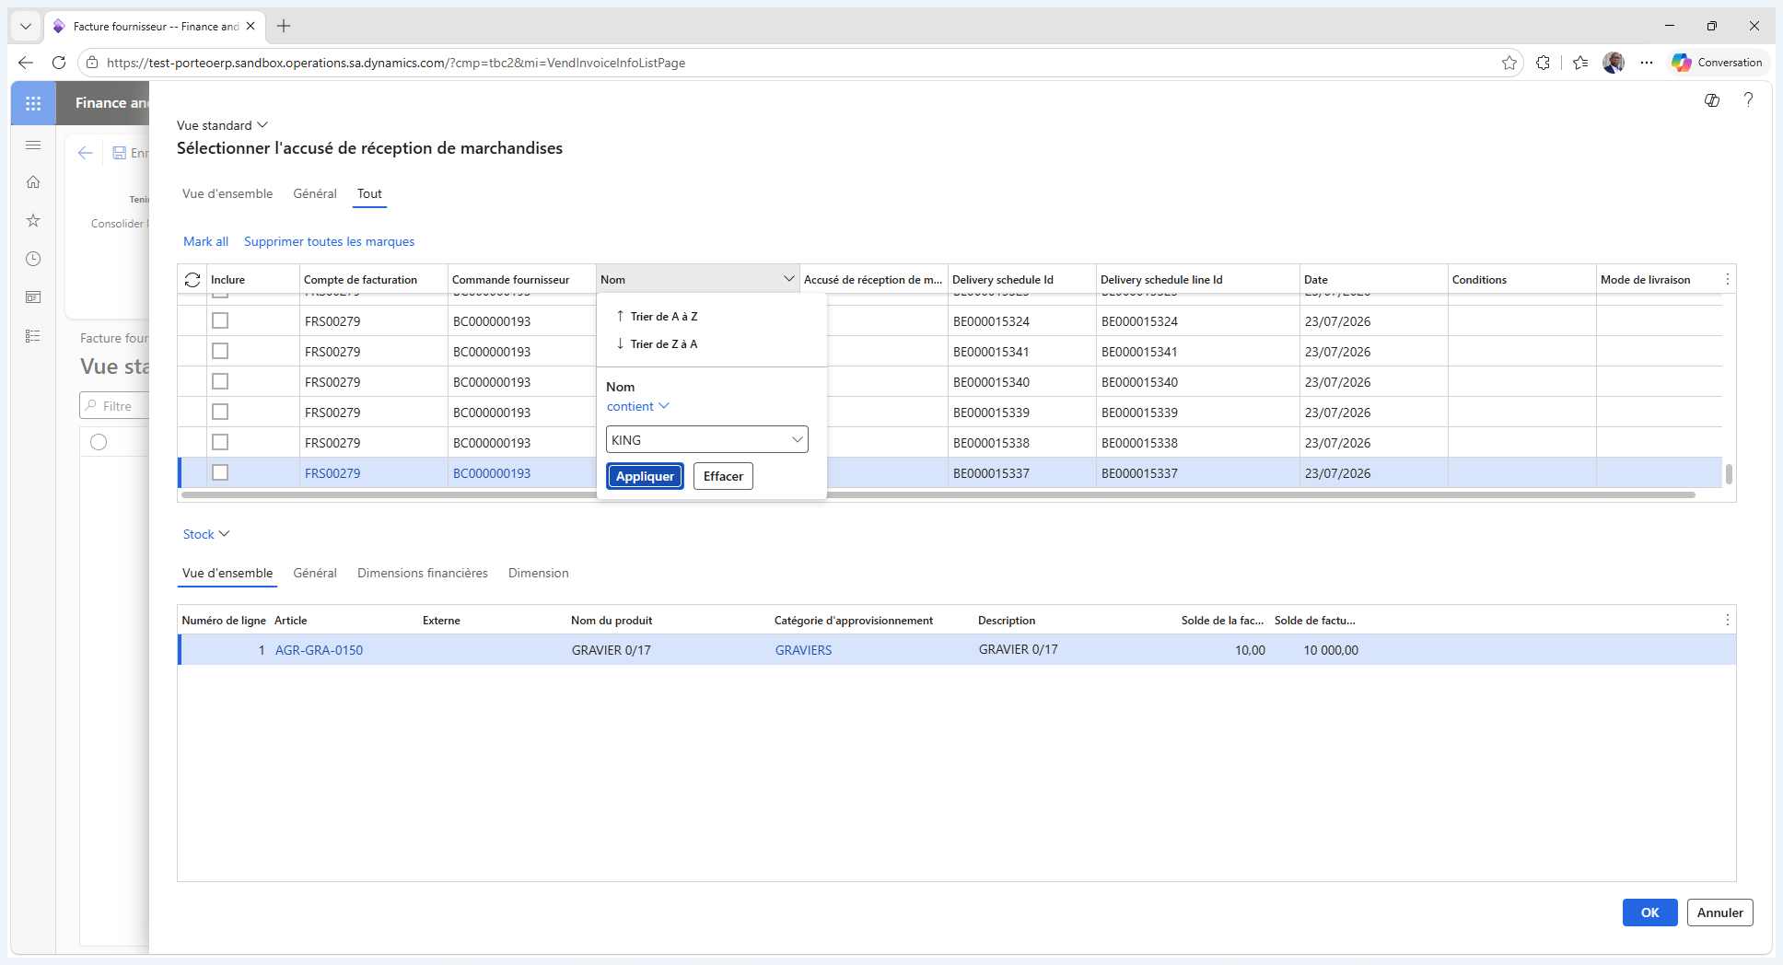Click the grid horizontal scrollbar
Viewport: 1783px width, 965px height.
tap(938, 494)
